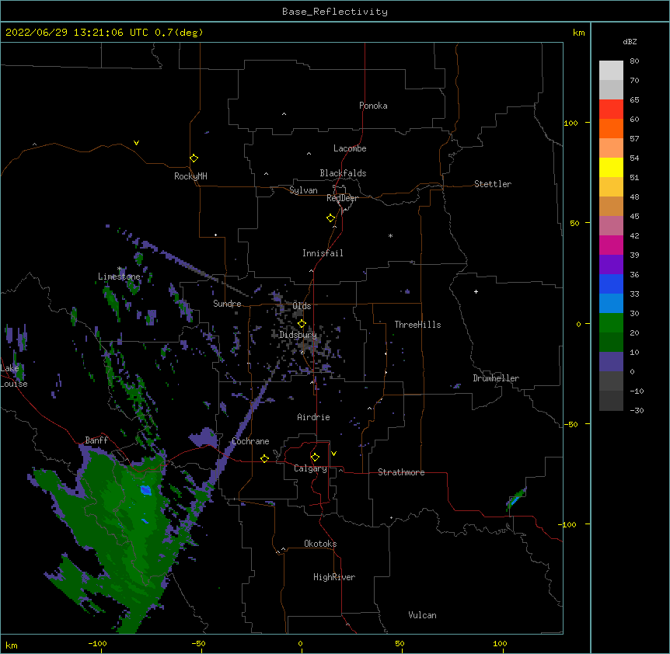This screenshot has width=670, height=654.
Task: Pick the slate purple 0–10 dBZ legend swatch
Action: tap(611, 362)
